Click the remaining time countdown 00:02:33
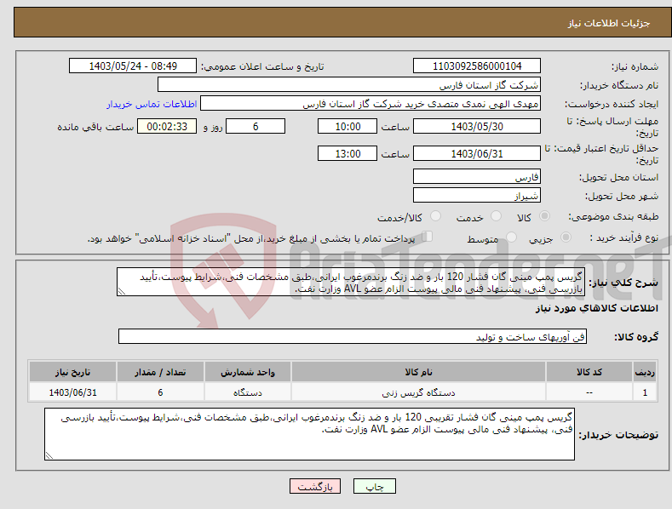The image size is (672, 509). point(167,126)
